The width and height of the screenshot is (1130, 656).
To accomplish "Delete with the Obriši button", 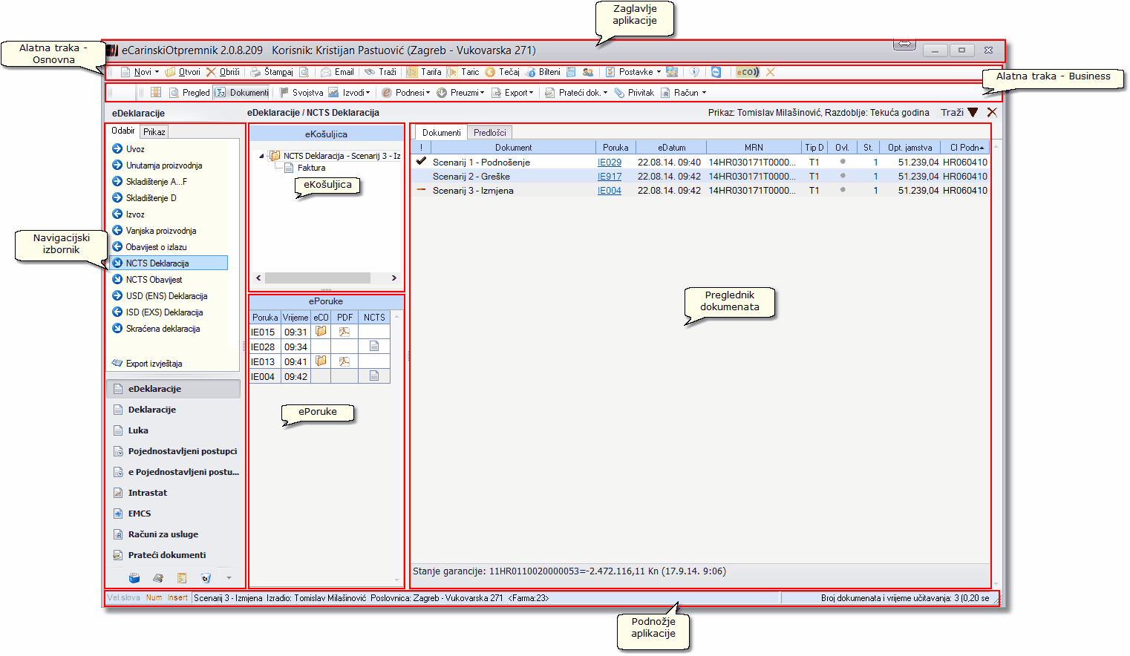I will 223,72.
